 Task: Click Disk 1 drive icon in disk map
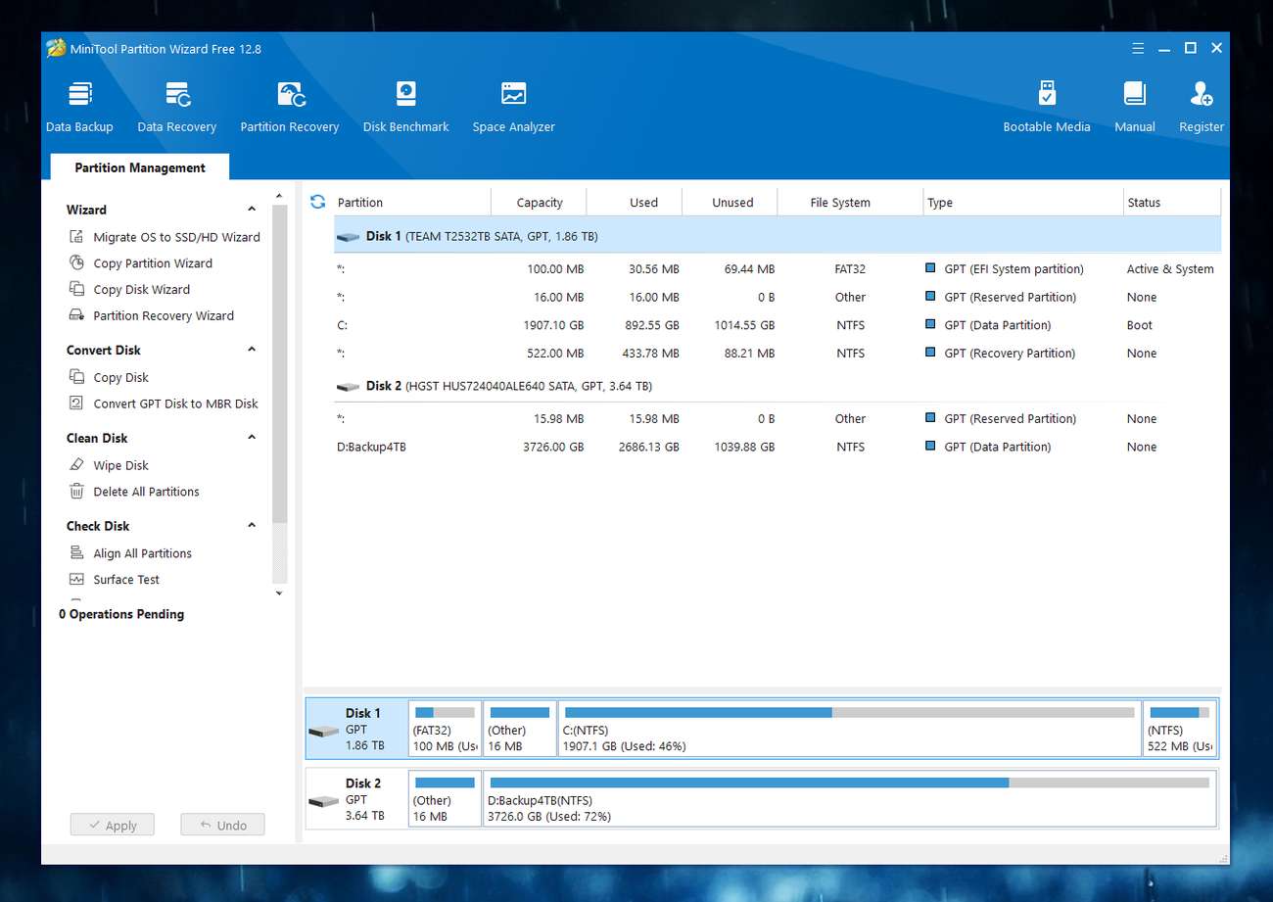point(323,731)
